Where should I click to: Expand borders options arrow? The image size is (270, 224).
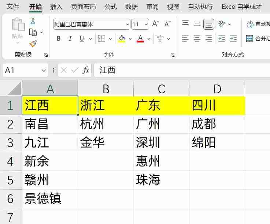(110, 39)
